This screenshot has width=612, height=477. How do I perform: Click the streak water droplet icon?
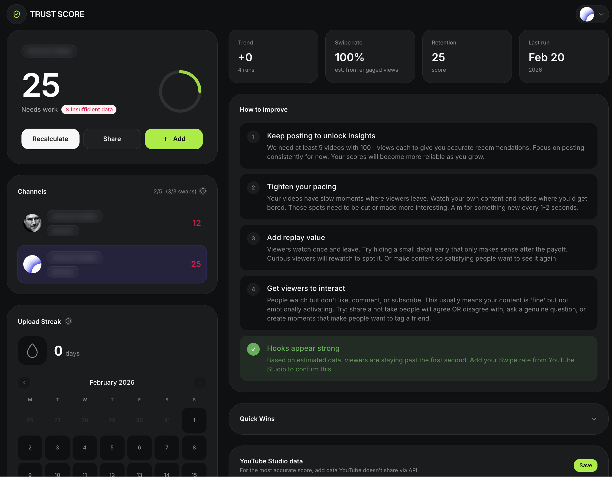point(32,350)
